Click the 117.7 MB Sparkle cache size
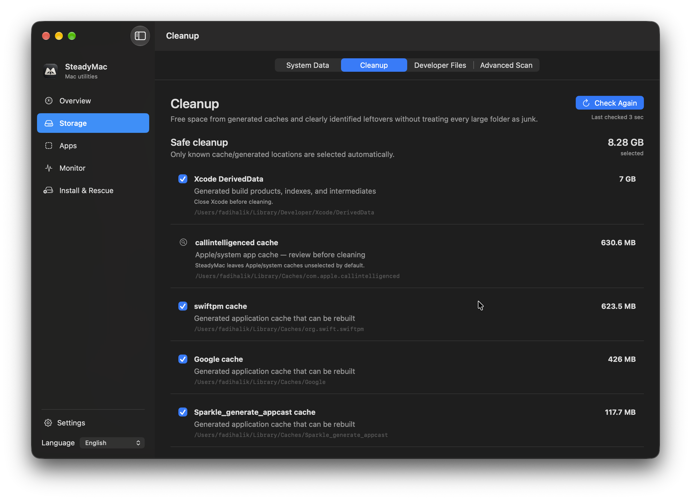 click(620, 412)
